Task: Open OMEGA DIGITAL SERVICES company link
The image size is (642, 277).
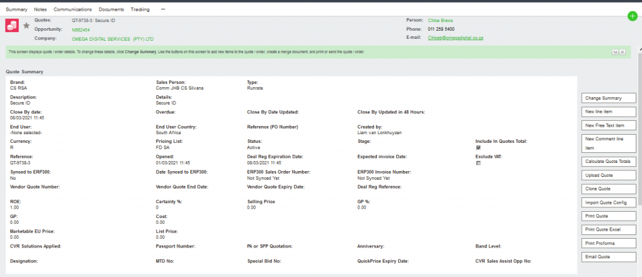Action: coord(113,38)
